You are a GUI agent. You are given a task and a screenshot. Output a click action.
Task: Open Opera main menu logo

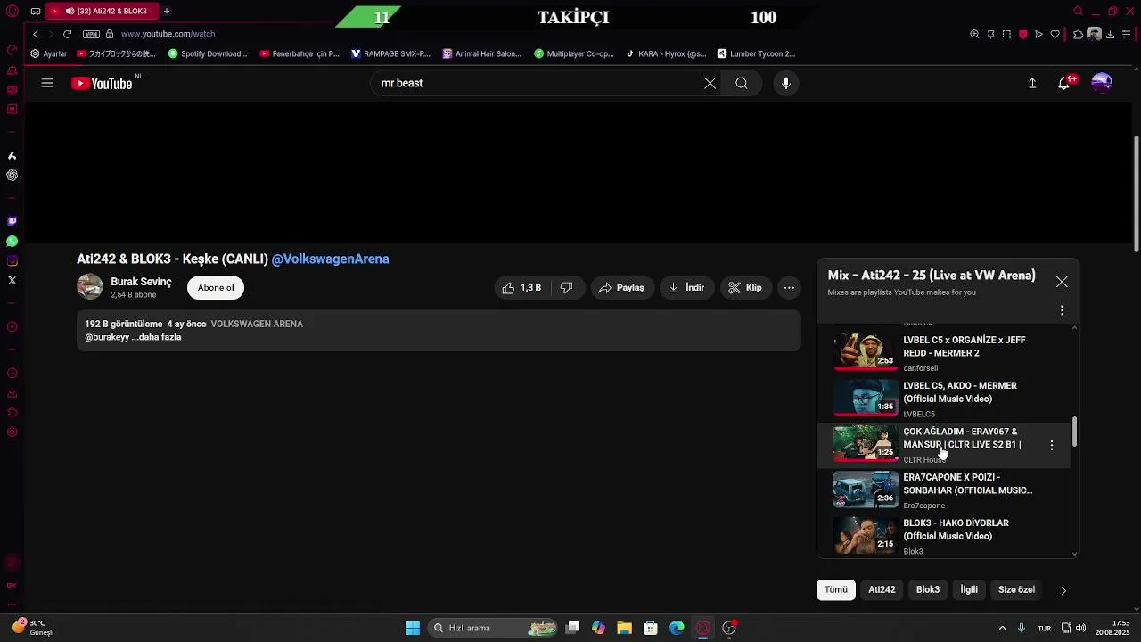click(12, 12)
